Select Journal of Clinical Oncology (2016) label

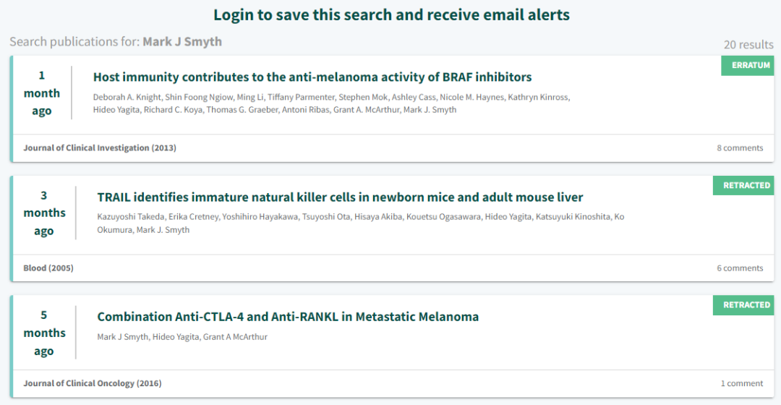92,383
